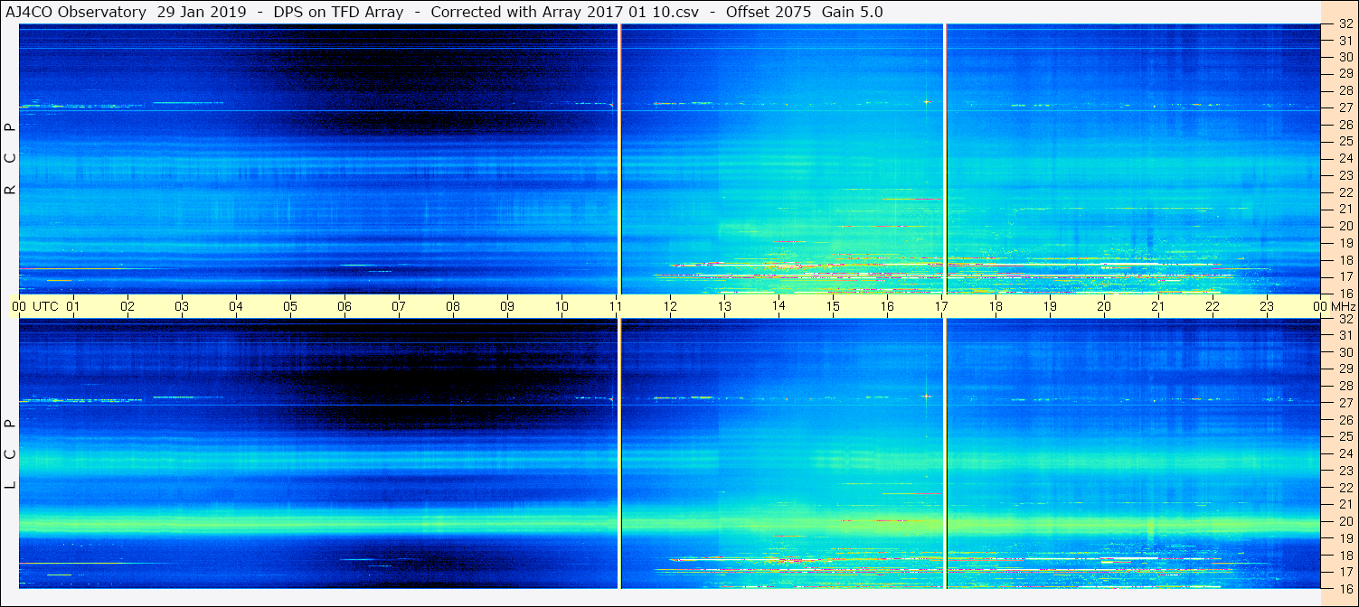Click the 18 hour tick label on time axis

[996, 306]
